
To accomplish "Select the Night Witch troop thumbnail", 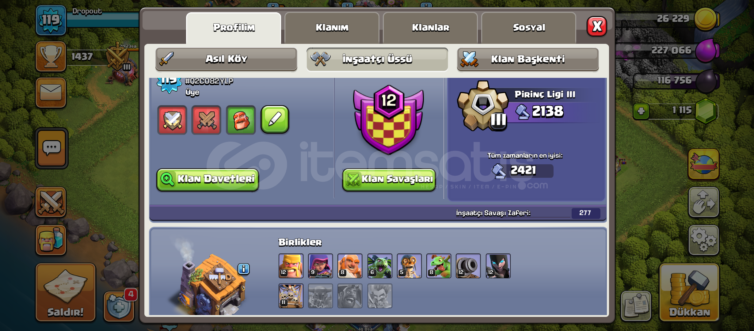I will [x=498, y=266].
